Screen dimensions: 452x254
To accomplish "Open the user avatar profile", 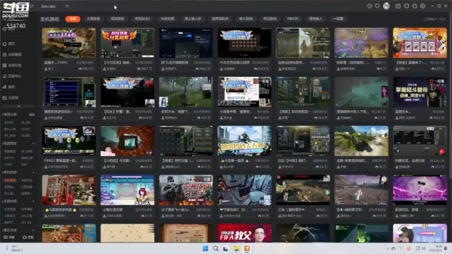I will tap(386, 6).
